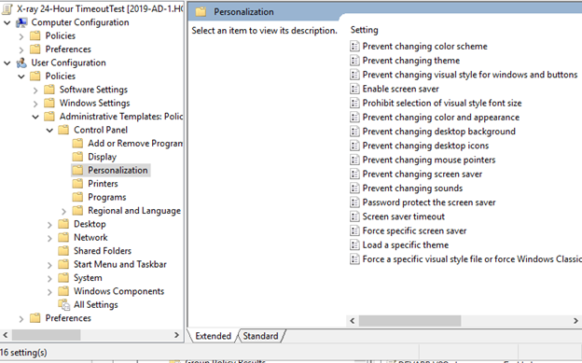Expand the Desktop folder node

click(49, 225)
